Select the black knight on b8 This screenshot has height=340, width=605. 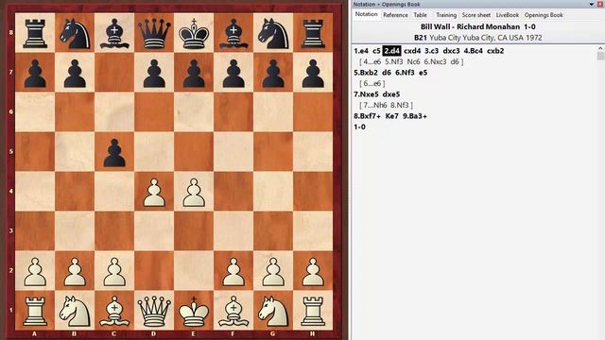(75, 33)
